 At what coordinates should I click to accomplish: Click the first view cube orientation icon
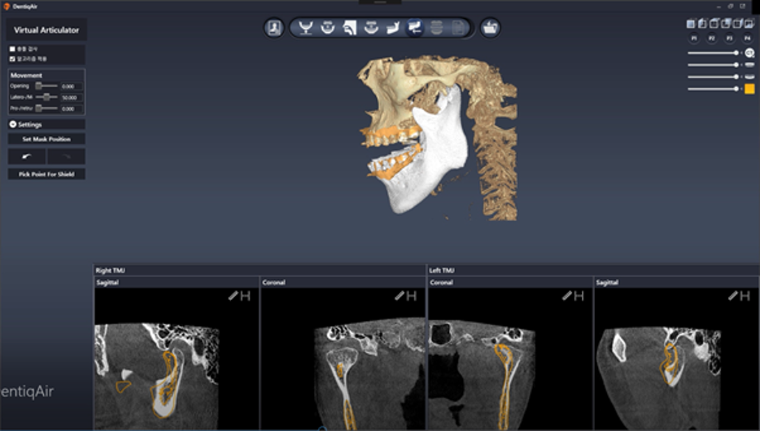(x=691, y=24)
